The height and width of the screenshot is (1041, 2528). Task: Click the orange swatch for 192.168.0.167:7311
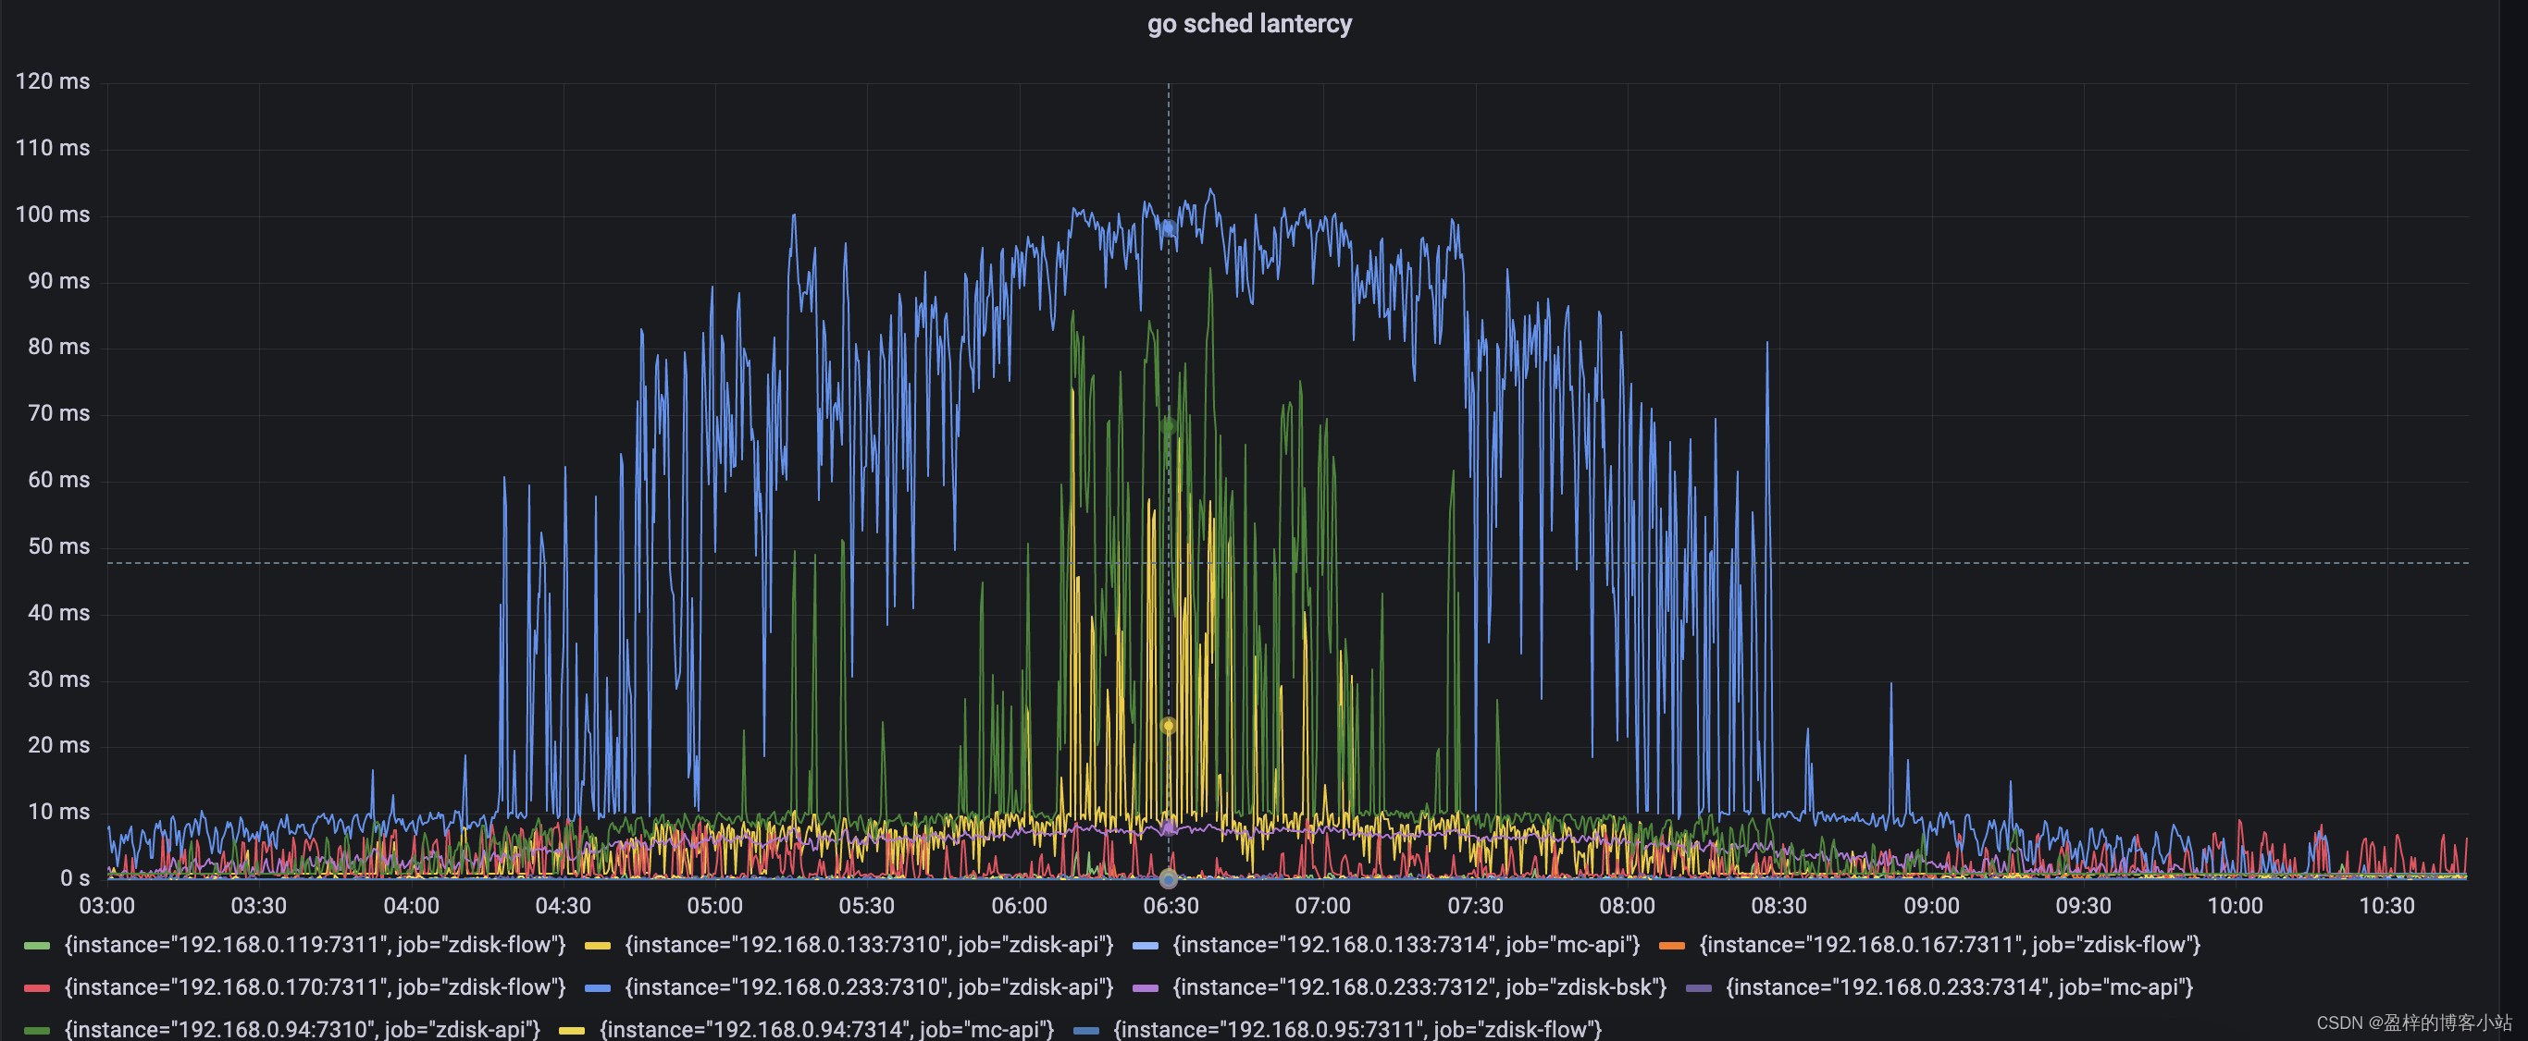[1671, 946]
